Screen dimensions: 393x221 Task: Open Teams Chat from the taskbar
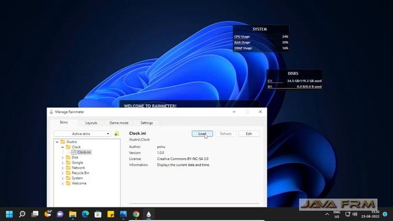[60, 214]
